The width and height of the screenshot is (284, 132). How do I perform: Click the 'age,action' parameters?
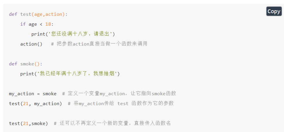tap(48, 14)
